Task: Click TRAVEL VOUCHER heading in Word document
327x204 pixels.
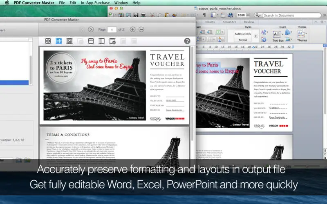Action: [269, 67]
